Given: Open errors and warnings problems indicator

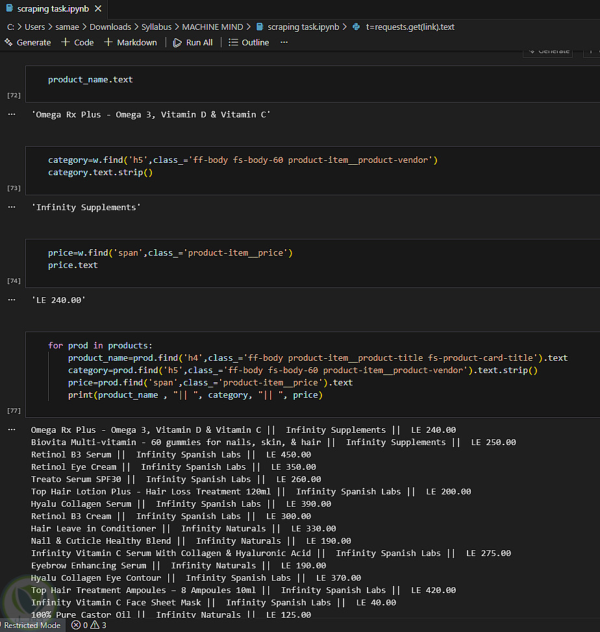Looking at the screenshot, I should point(89,626).
